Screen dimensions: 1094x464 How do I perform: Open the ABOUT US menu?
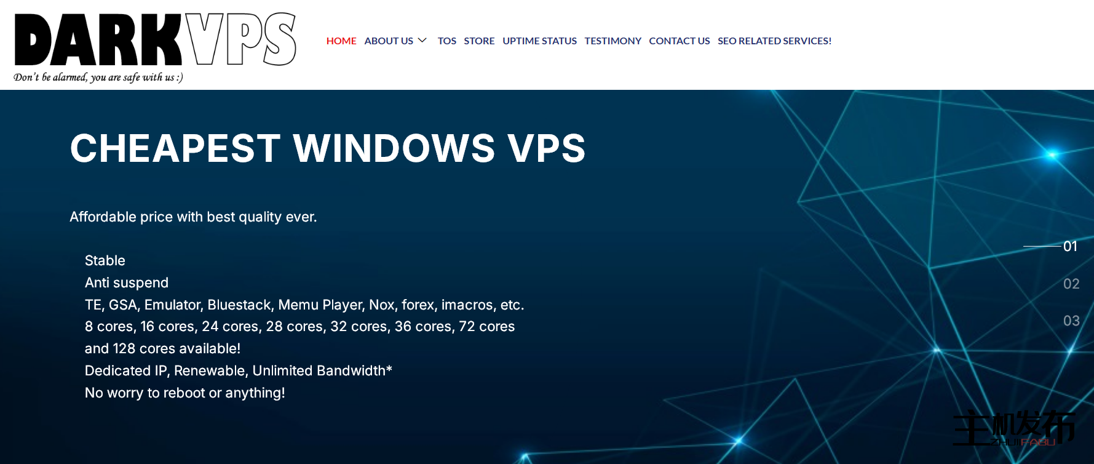coord(389,41)
